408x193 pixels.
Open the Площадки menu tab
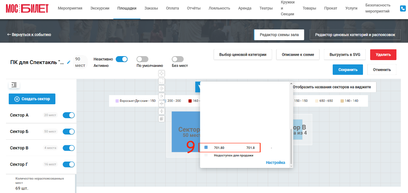pos(127,8)
